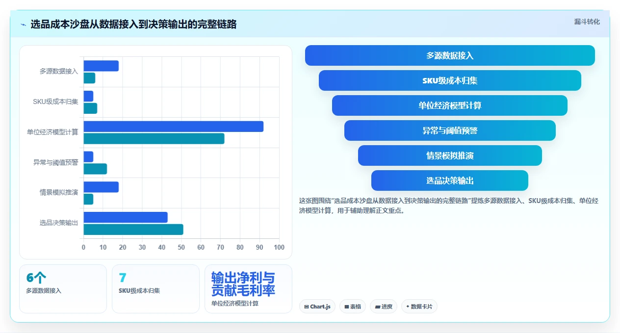Click the 6个 stat card
620x333 pixels.
pyautogui.click(x=63, y=289)
